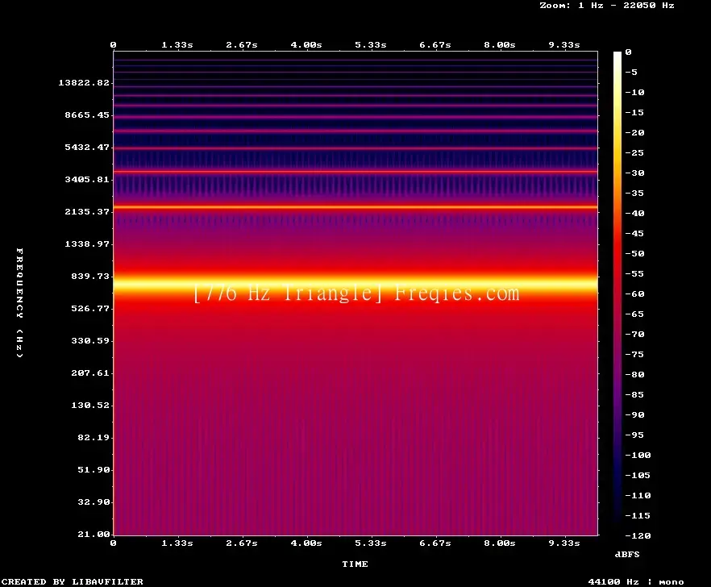The height and width of the screenshot is (587, 711).
Task: Click the 1338.97 frequency label
Action: click(x=87, y=244)
